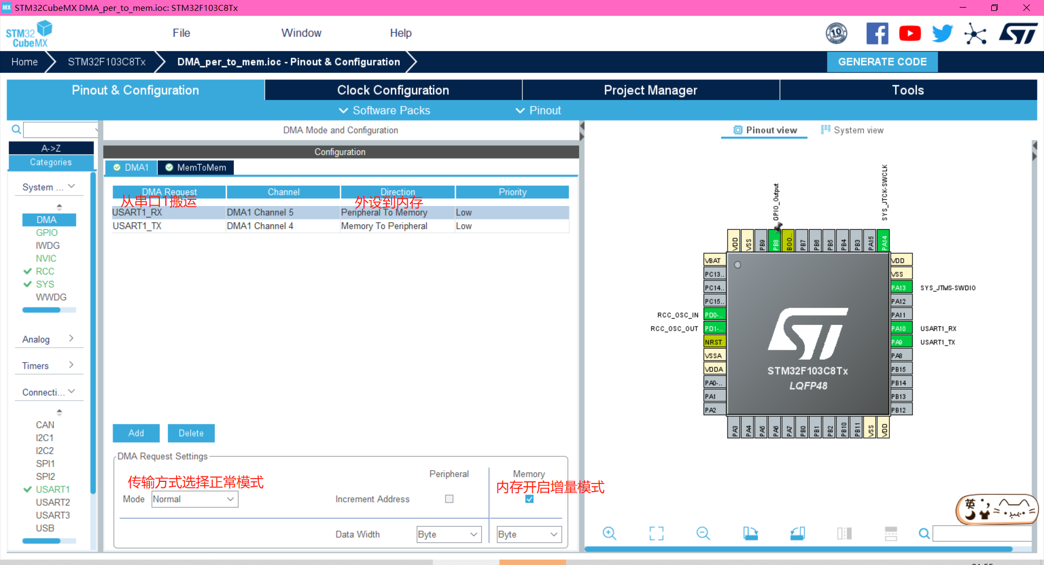This screenshot has width=1044, height=565.
Task: Fit chip to screen icon
Action: click(656, 533)
